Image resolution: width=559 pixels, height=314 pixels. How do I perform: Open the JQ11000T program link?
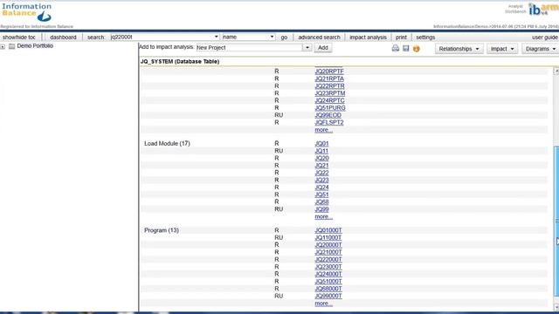tap(328, 237)
